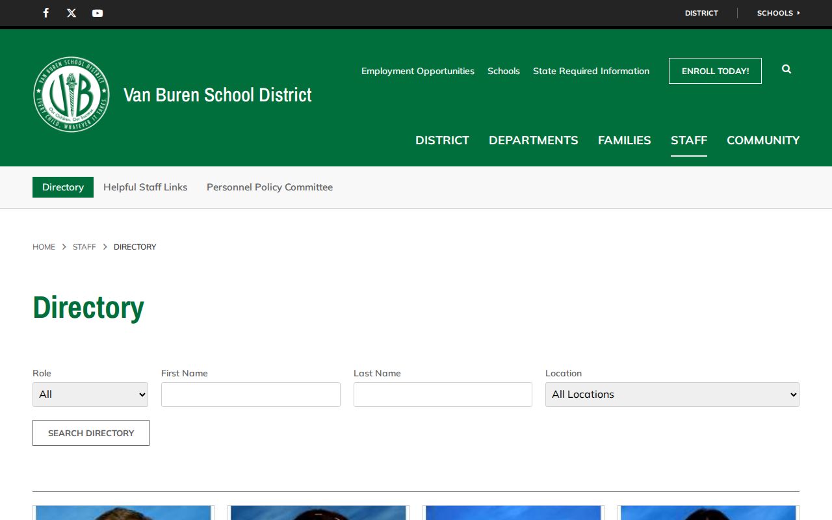Screen dimensions: 832x520
Task: Go to Staff breadcrumb
Action: (84, 247)
